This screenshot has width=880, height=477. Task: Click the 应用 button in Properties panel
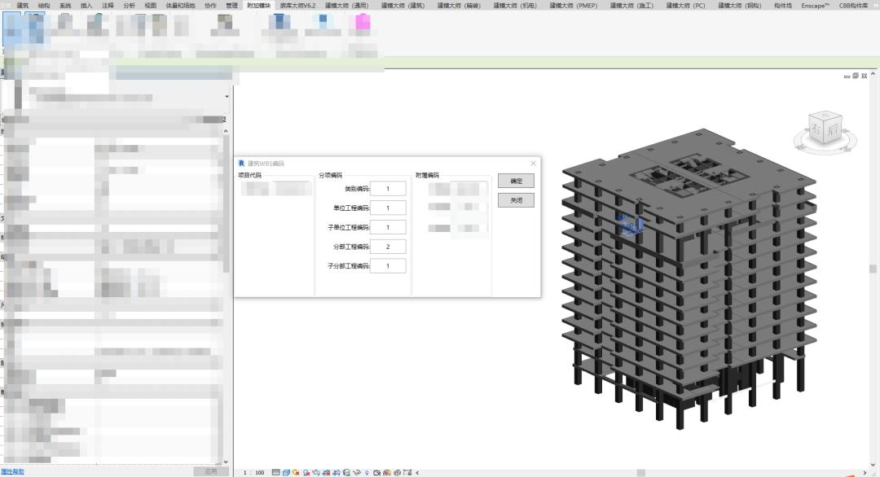(211, 472)
